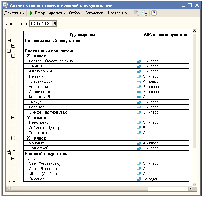Click the horizontal scrollbar left arrow

pyautogui.click(x=8, y=189)
